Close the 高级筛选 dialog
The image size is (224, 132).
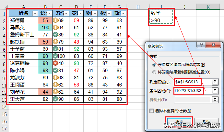[x=213, y=45]
